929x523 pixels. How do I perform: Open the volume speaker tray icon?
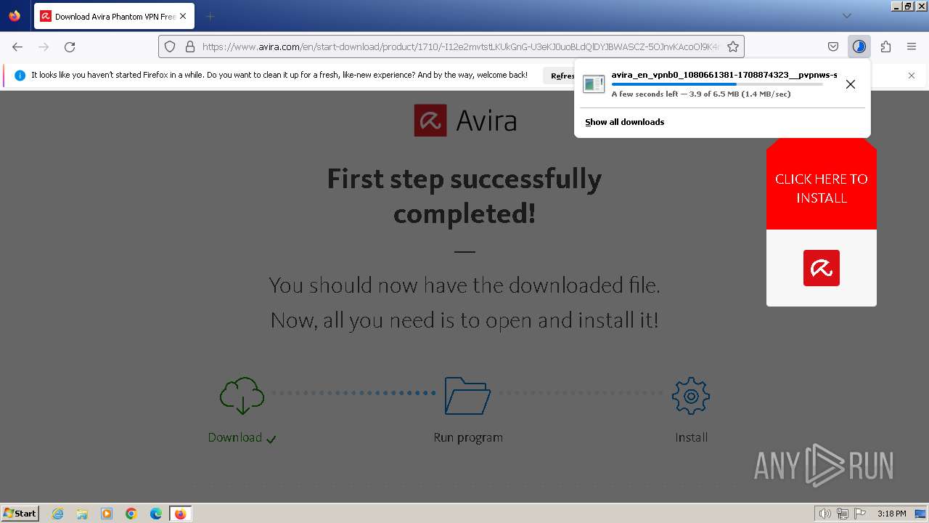point(825,514)
